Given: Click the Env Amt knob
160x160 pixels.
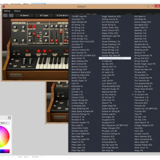Looking at the screenshot, I should [x=61, y=26].
